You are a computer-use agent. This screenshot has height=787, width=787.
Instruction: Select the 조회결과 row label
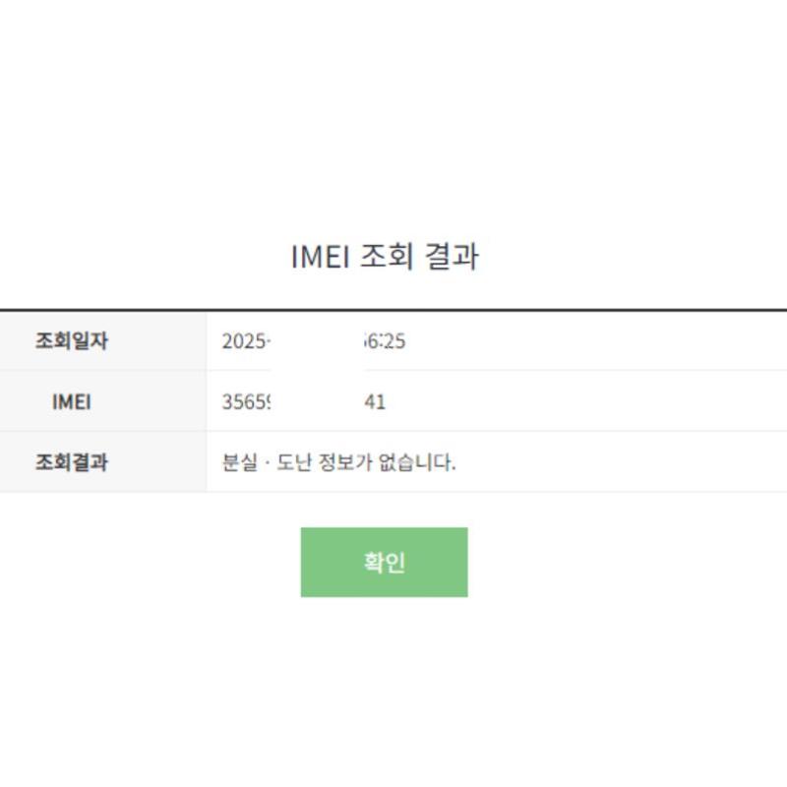coord(72,461)
